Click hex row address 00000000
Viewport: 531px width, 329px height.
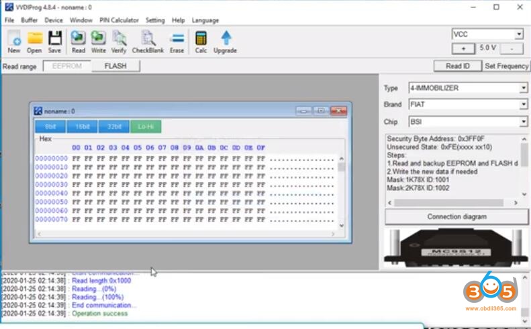(52, 158)
